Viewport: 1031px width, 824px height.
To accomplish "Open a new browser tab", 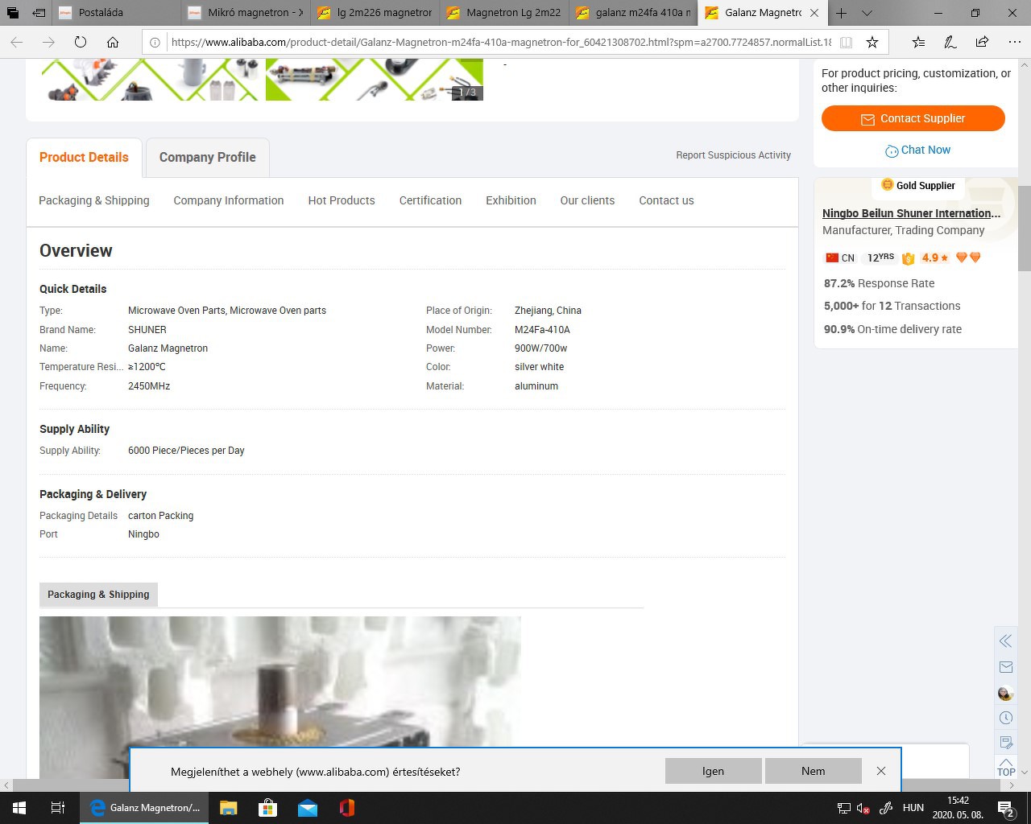I will [x=841, y=13].
